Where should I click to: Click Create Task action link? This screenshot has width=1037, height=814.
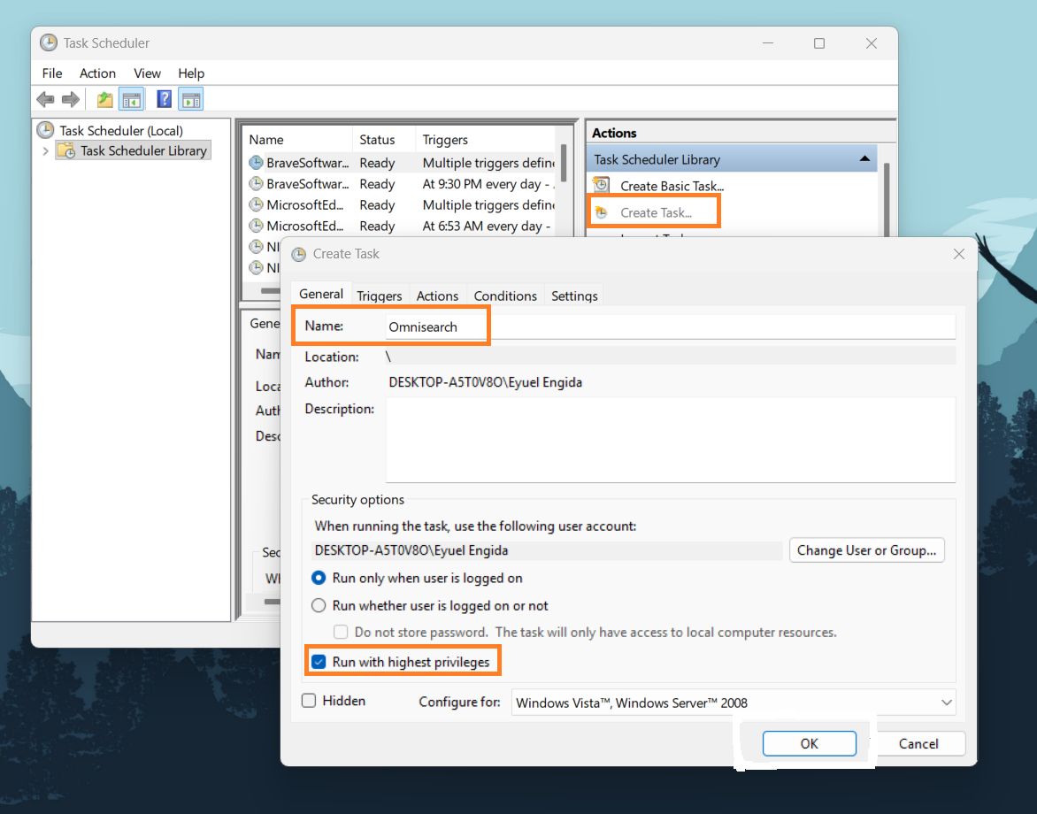pos(656,212)
